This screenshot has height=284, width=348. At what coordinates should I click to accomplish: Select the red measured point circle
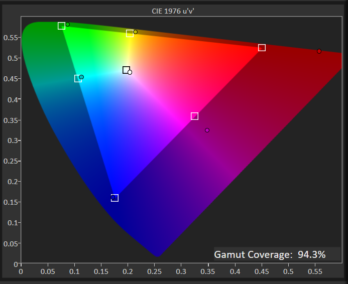coord(319,51)
